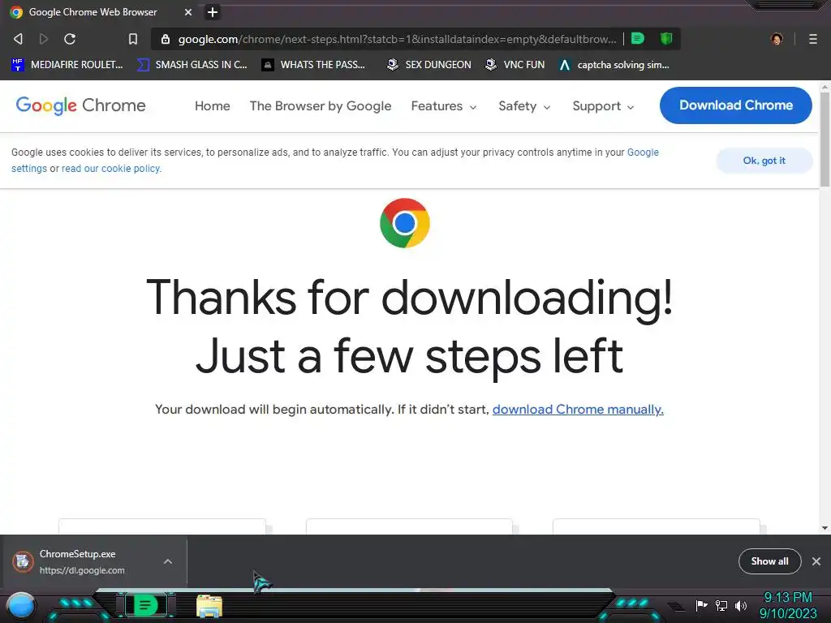831x623 pixels.
Task: Open the file explorer taskbar icon
Action: 209,606
